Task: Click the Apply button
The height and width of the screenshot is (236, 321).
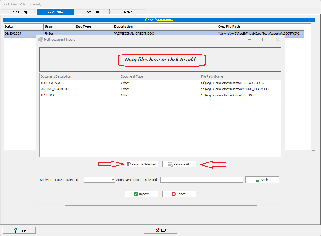Action: [x=262, y=180]
